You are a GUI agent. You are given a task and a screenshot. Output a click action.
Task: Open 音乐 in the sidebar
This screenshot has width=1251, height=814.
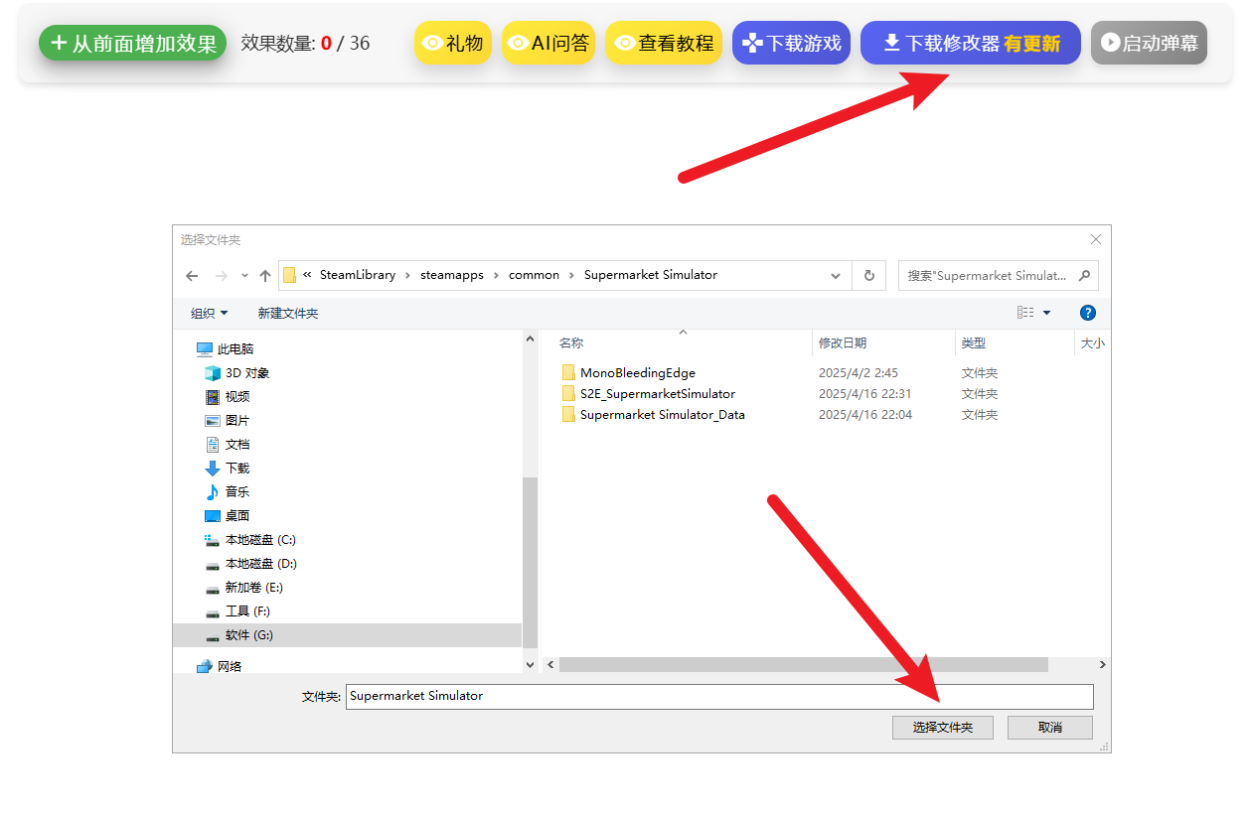coord(236,492)
